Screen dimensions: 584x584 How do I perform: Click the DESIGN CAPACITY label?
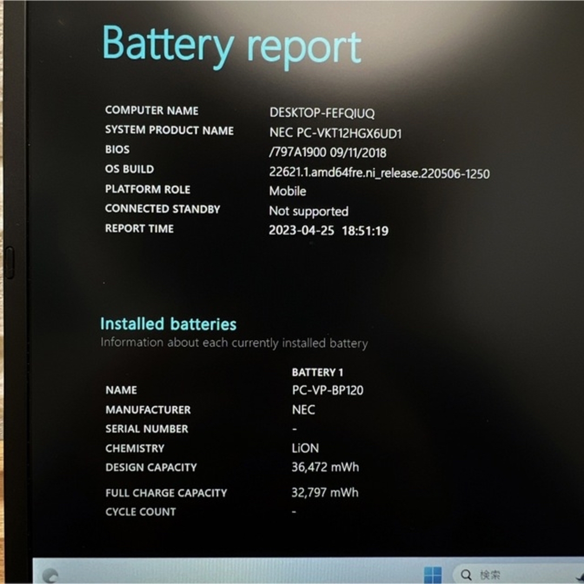(151, 467)
